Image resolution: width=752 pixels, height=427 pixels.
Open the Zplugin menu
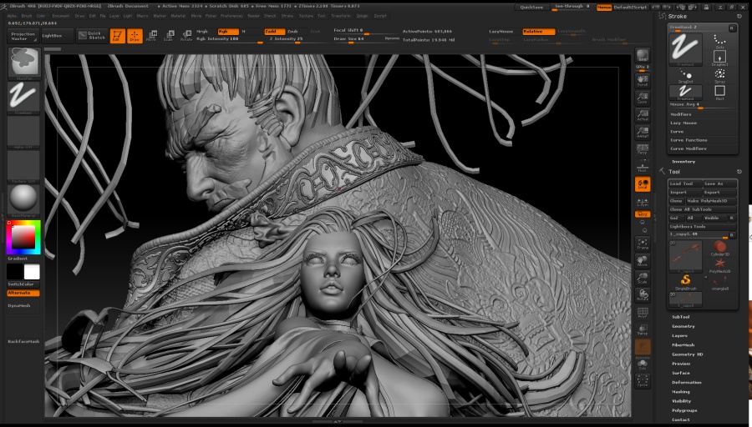pyautogui.click(x=362, y=16)
